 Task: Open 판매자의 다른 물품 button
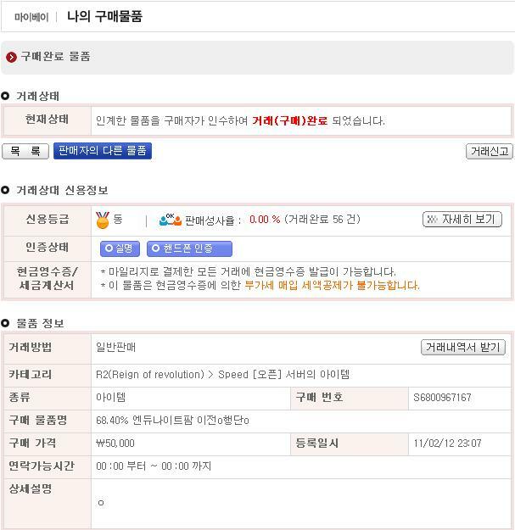click(x=103, y=151)
